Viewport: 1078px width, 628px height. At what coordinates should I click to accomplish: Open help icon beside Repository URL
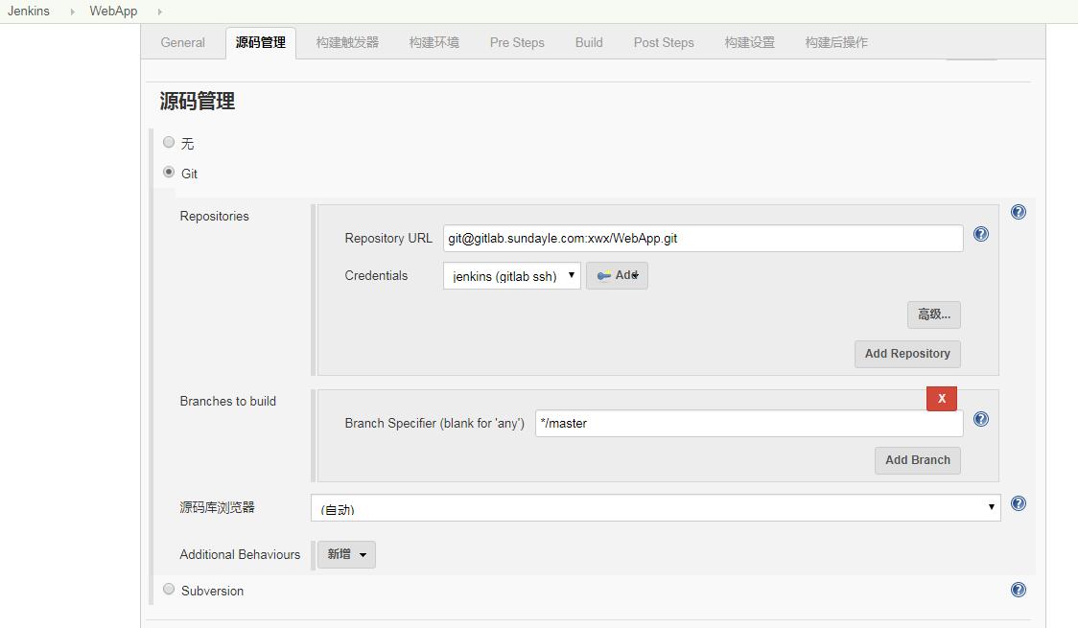click(981, 234)
